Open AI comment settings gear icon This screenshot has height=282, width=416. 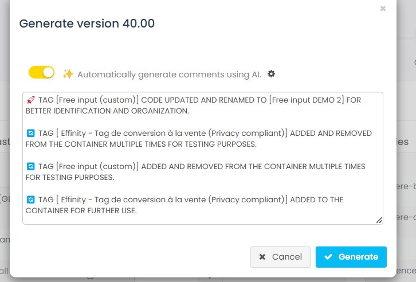point(272,74)
